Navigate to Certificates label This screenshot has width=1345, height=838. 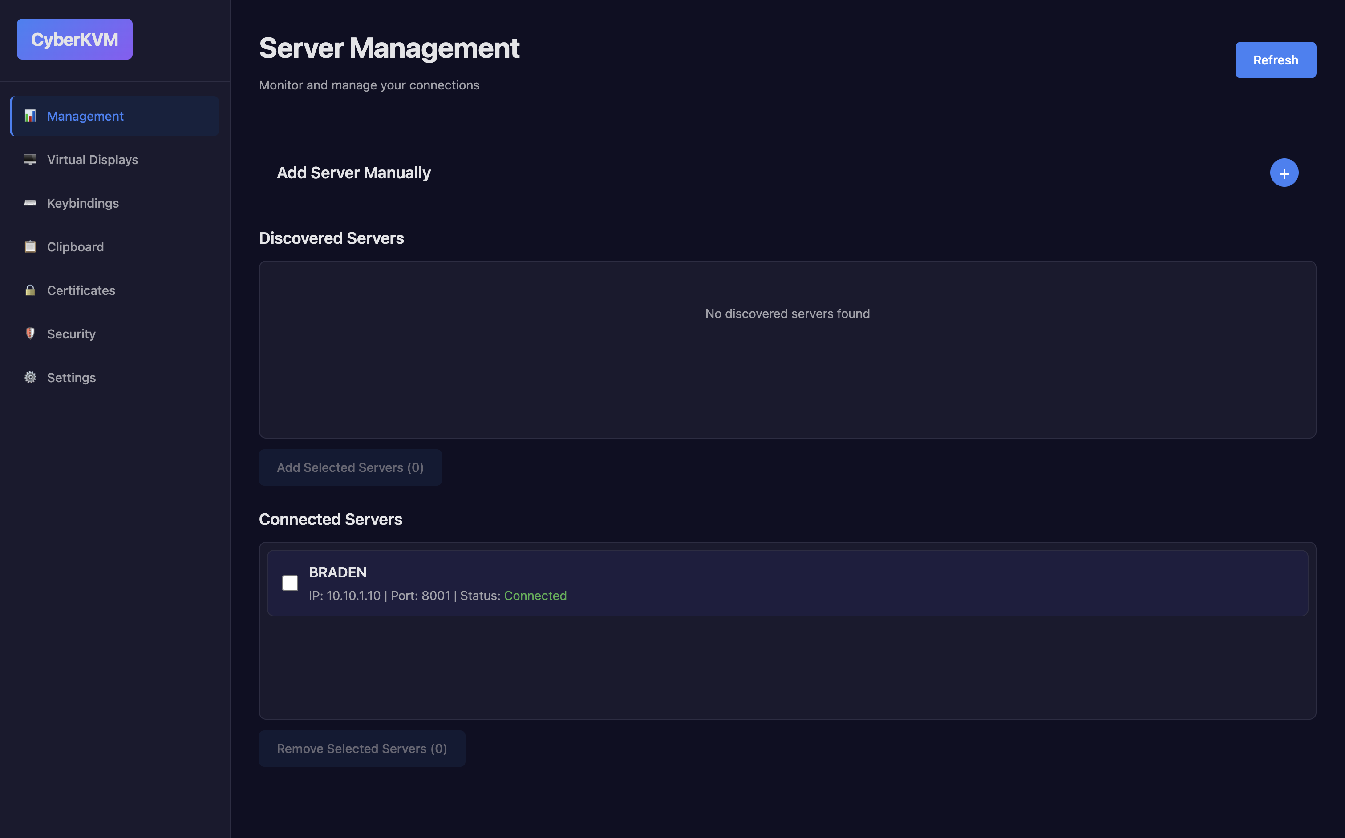[x=81, y=290]
